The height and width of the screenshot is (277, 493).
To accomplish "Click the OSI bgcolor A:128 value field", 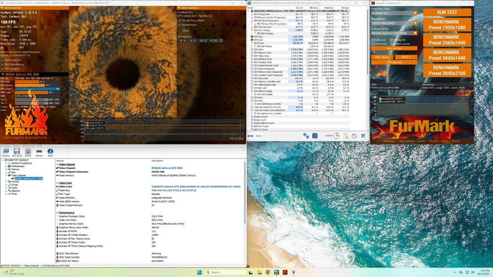I will [x=213, y=40].
